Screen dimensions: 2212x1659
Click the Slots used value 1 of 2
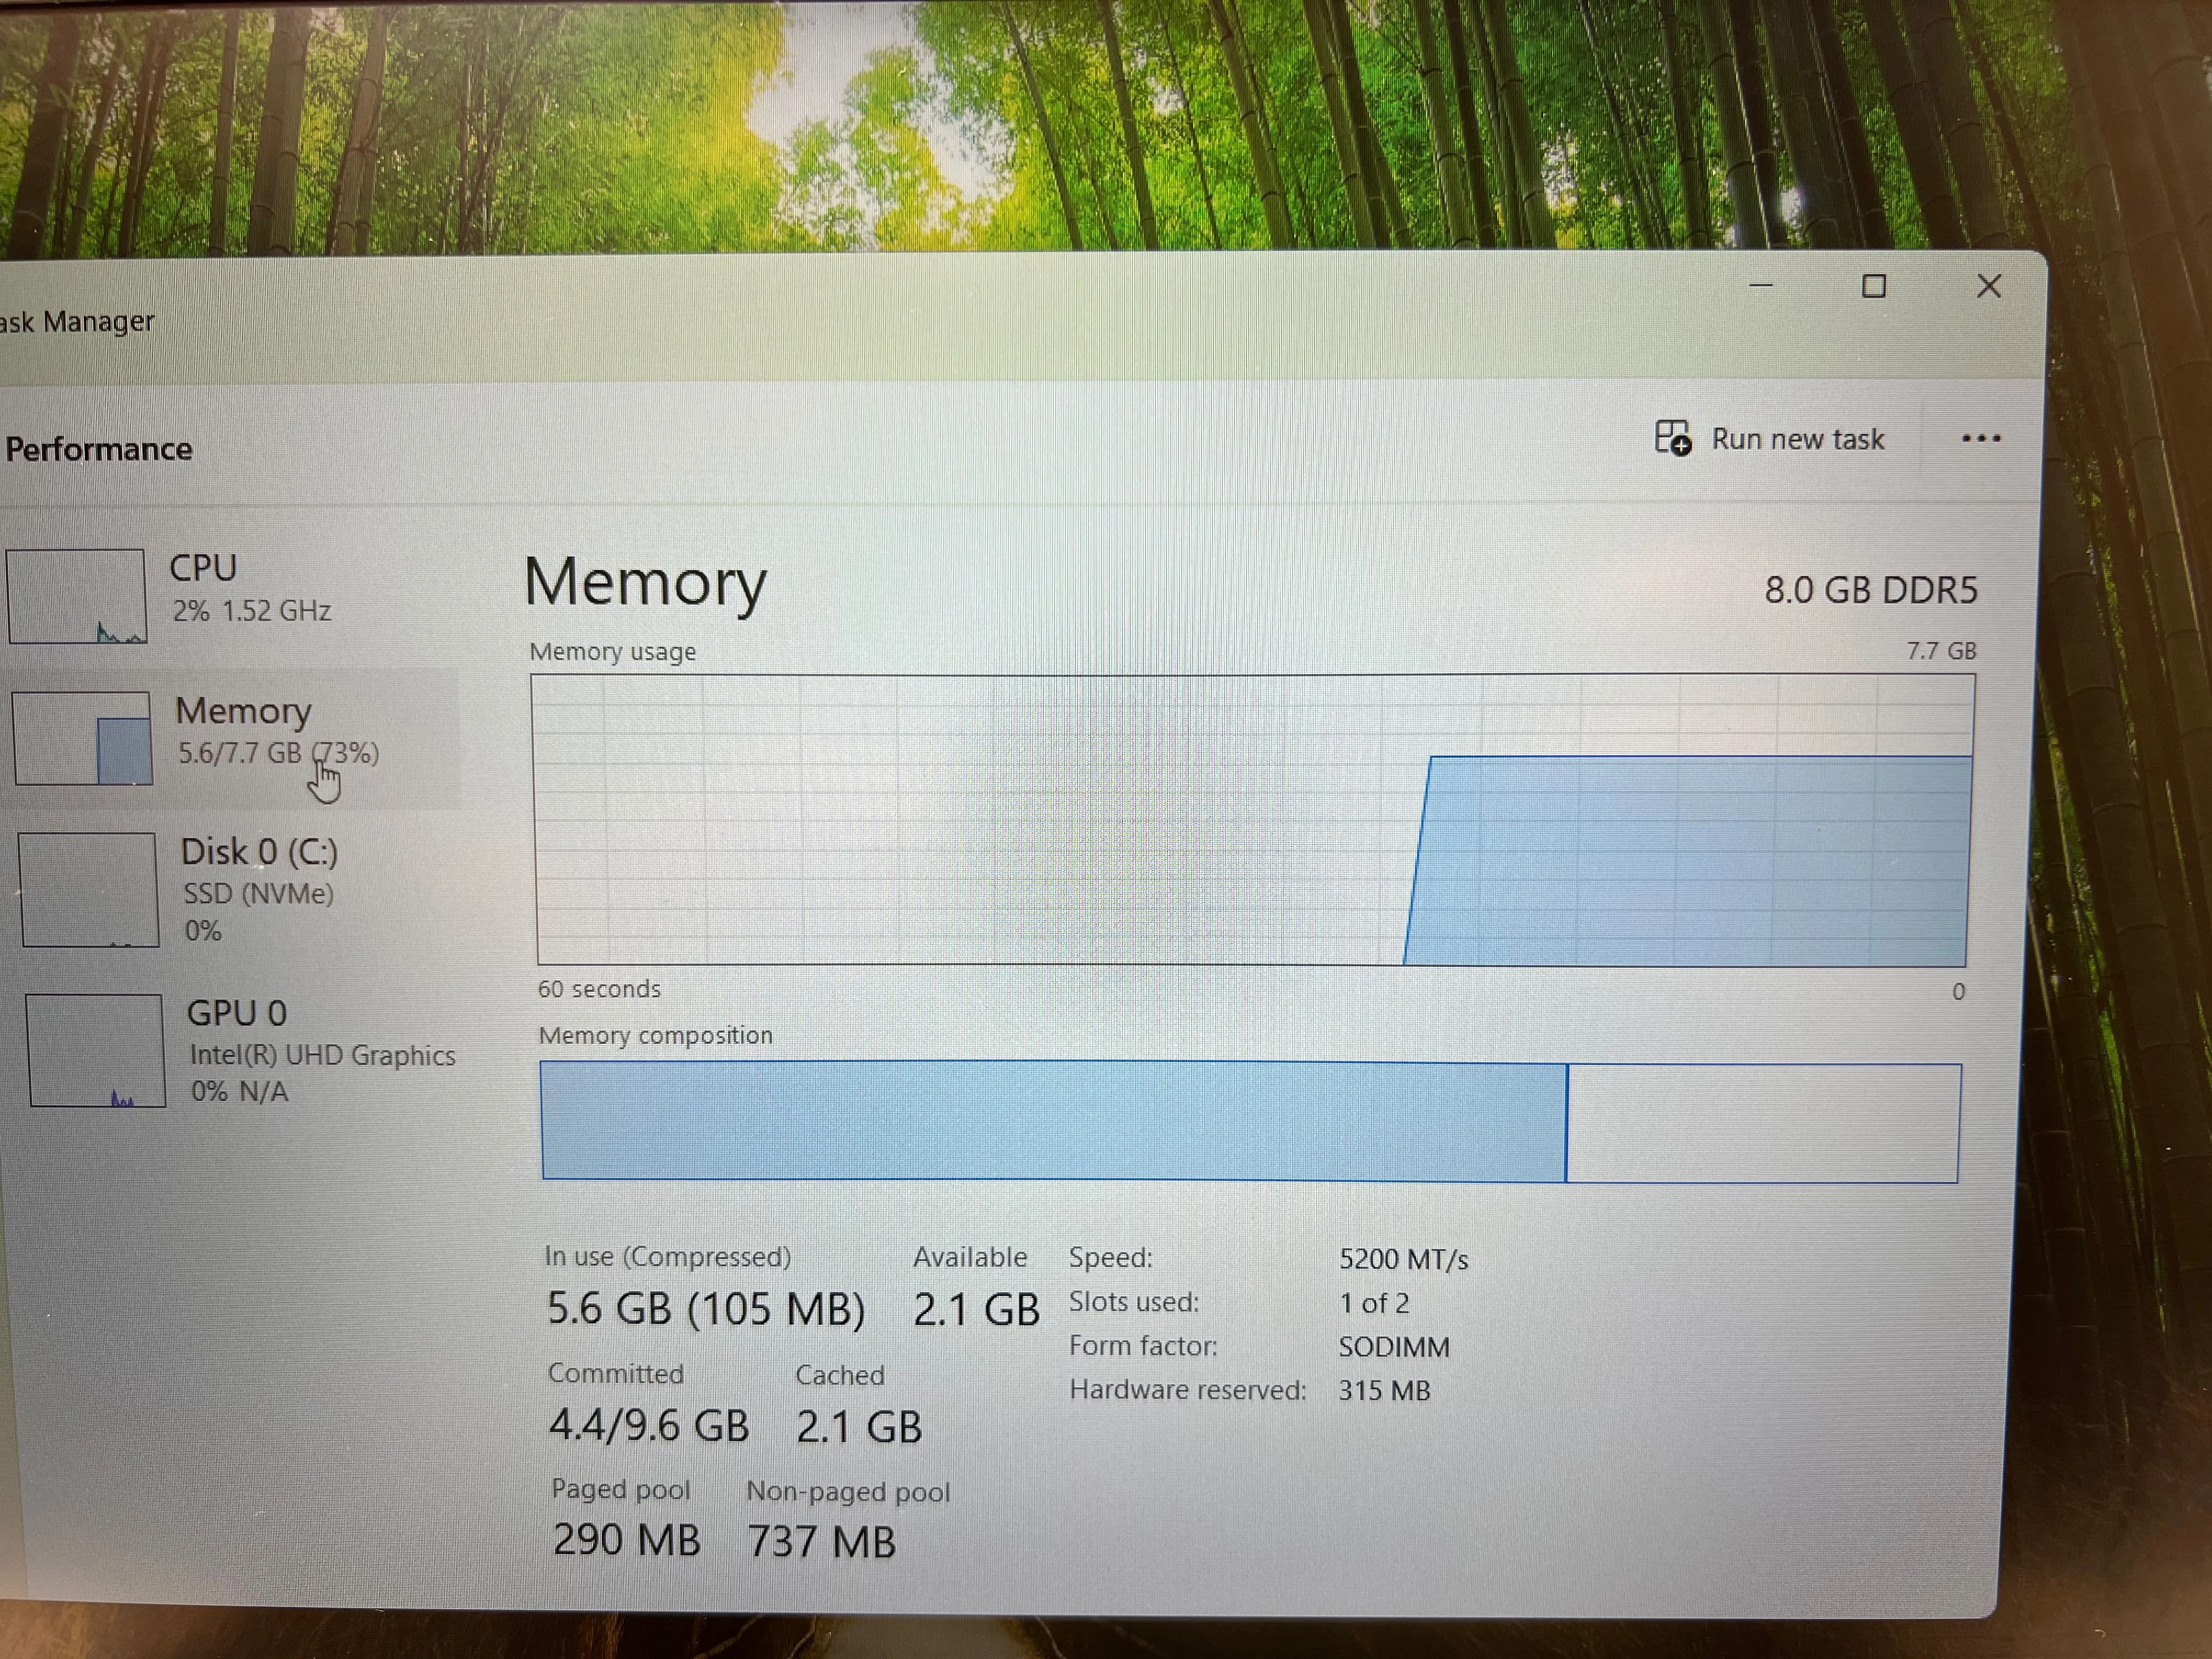tap(1374, 1303)
